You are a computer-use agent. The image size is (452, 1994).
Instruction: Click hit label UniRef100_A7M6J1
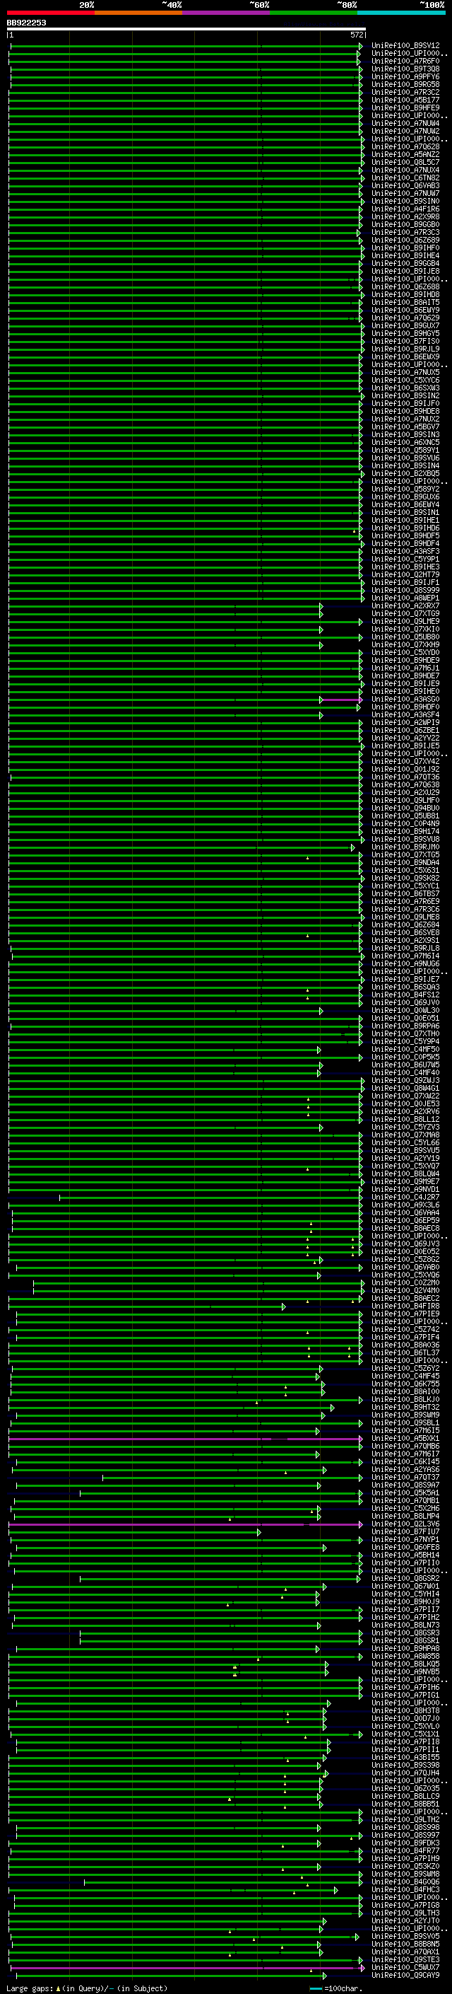click(x=405, y=668)
